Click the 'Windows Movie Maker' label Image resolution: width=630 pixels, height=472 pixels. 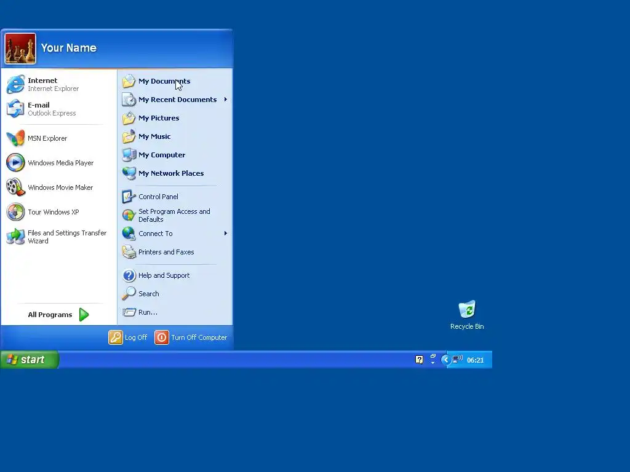(60, 187)
